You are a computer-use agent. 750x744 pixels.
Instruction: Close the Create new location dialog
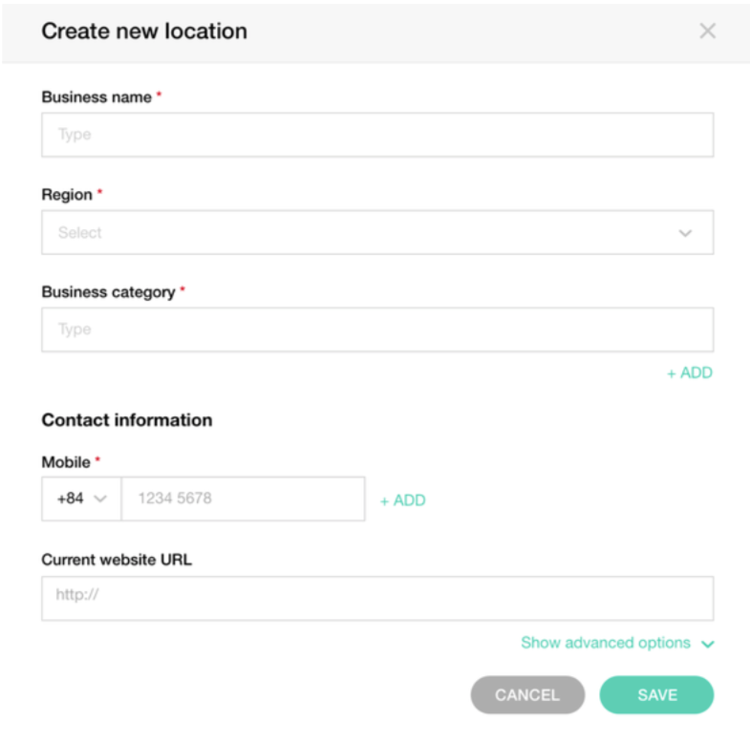tap(707, 31)
